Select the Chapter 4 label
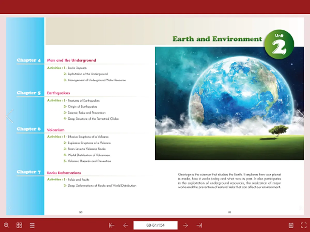 click(29, 60)
